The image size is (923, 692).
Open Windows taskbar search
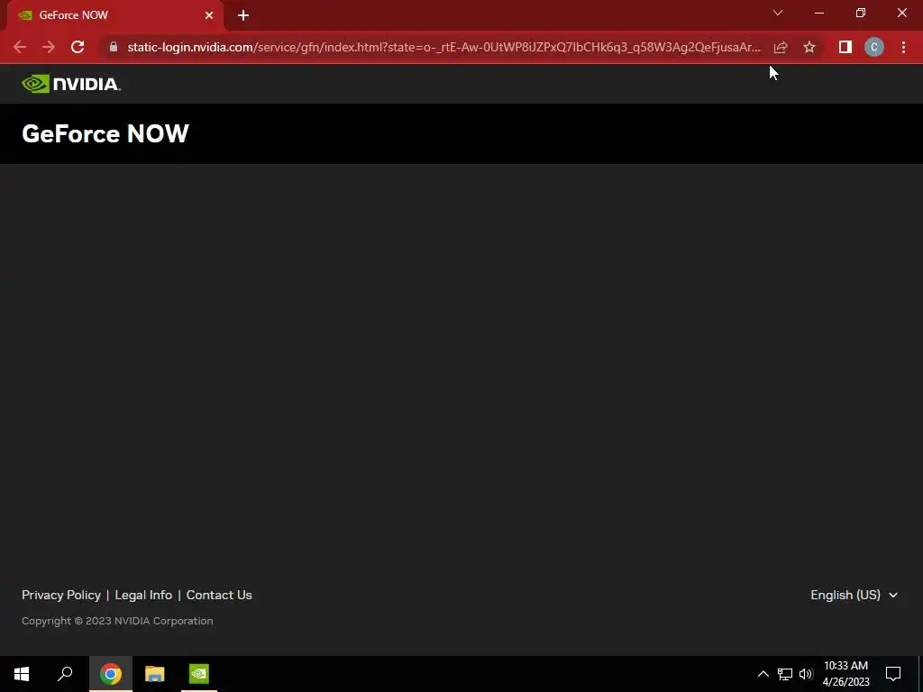[x=65, y=674]
